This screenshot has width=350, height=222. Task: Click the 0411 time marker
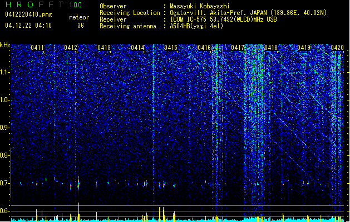pos(37,48)
